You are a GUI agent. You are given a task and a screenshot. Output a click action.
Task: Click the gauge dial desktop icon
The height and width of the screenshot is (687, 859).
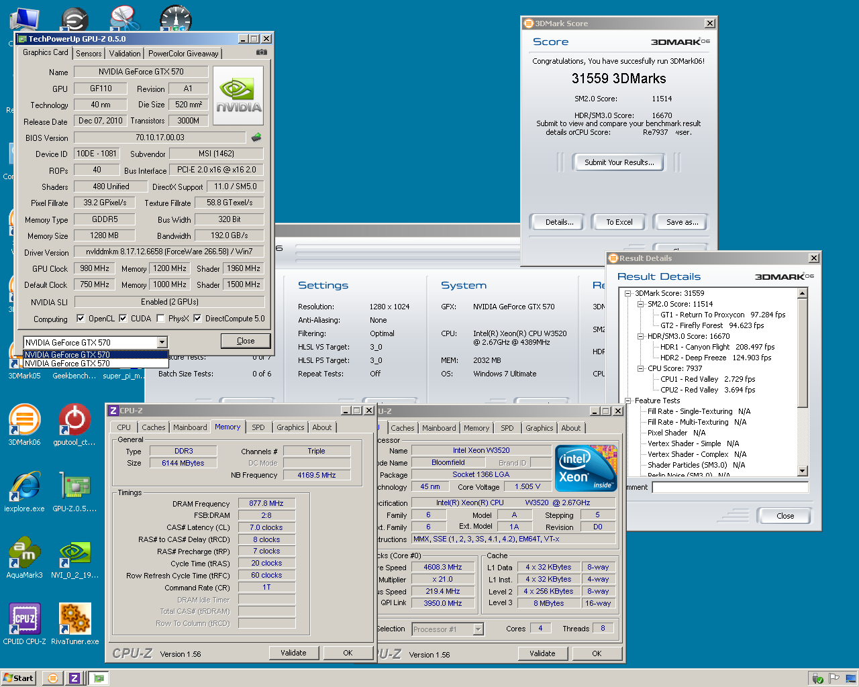click(x=176, y=19)
